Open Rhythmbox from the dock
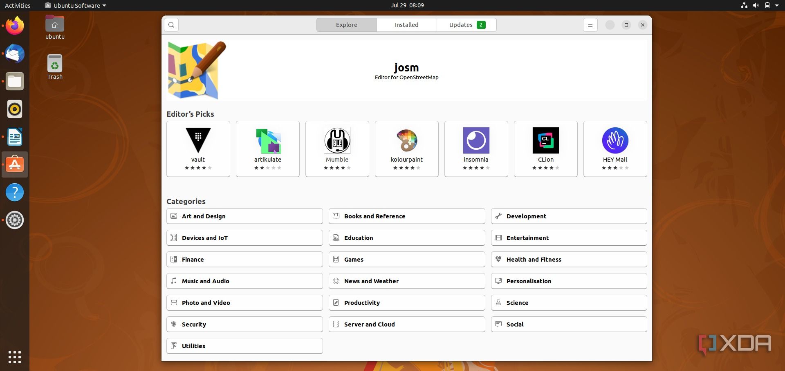This screenshot has height=371, width=785. pos(15,109)
